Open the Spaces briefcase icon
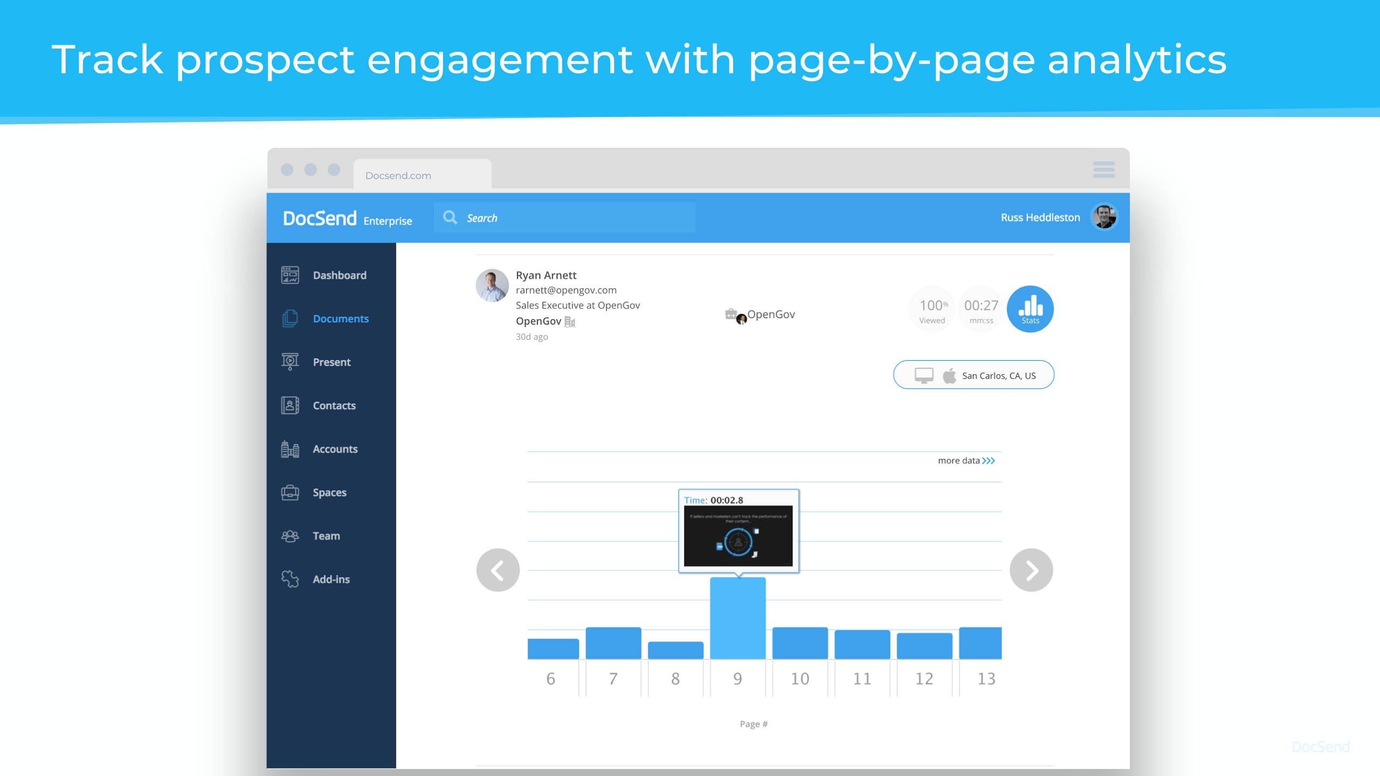Image resolution: width=1380 pixels, height=776 pixels. click(290, 492)
